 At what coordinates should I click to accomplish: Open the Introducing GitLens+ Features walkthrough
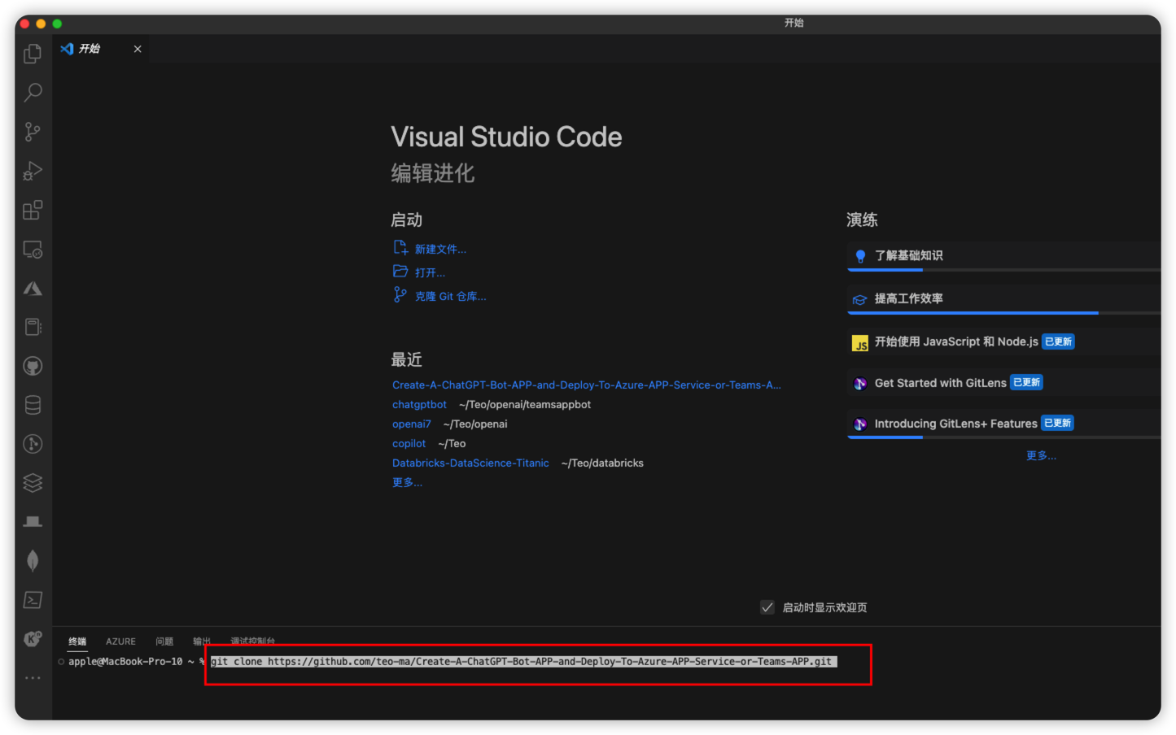click(x=1003, y=424)
